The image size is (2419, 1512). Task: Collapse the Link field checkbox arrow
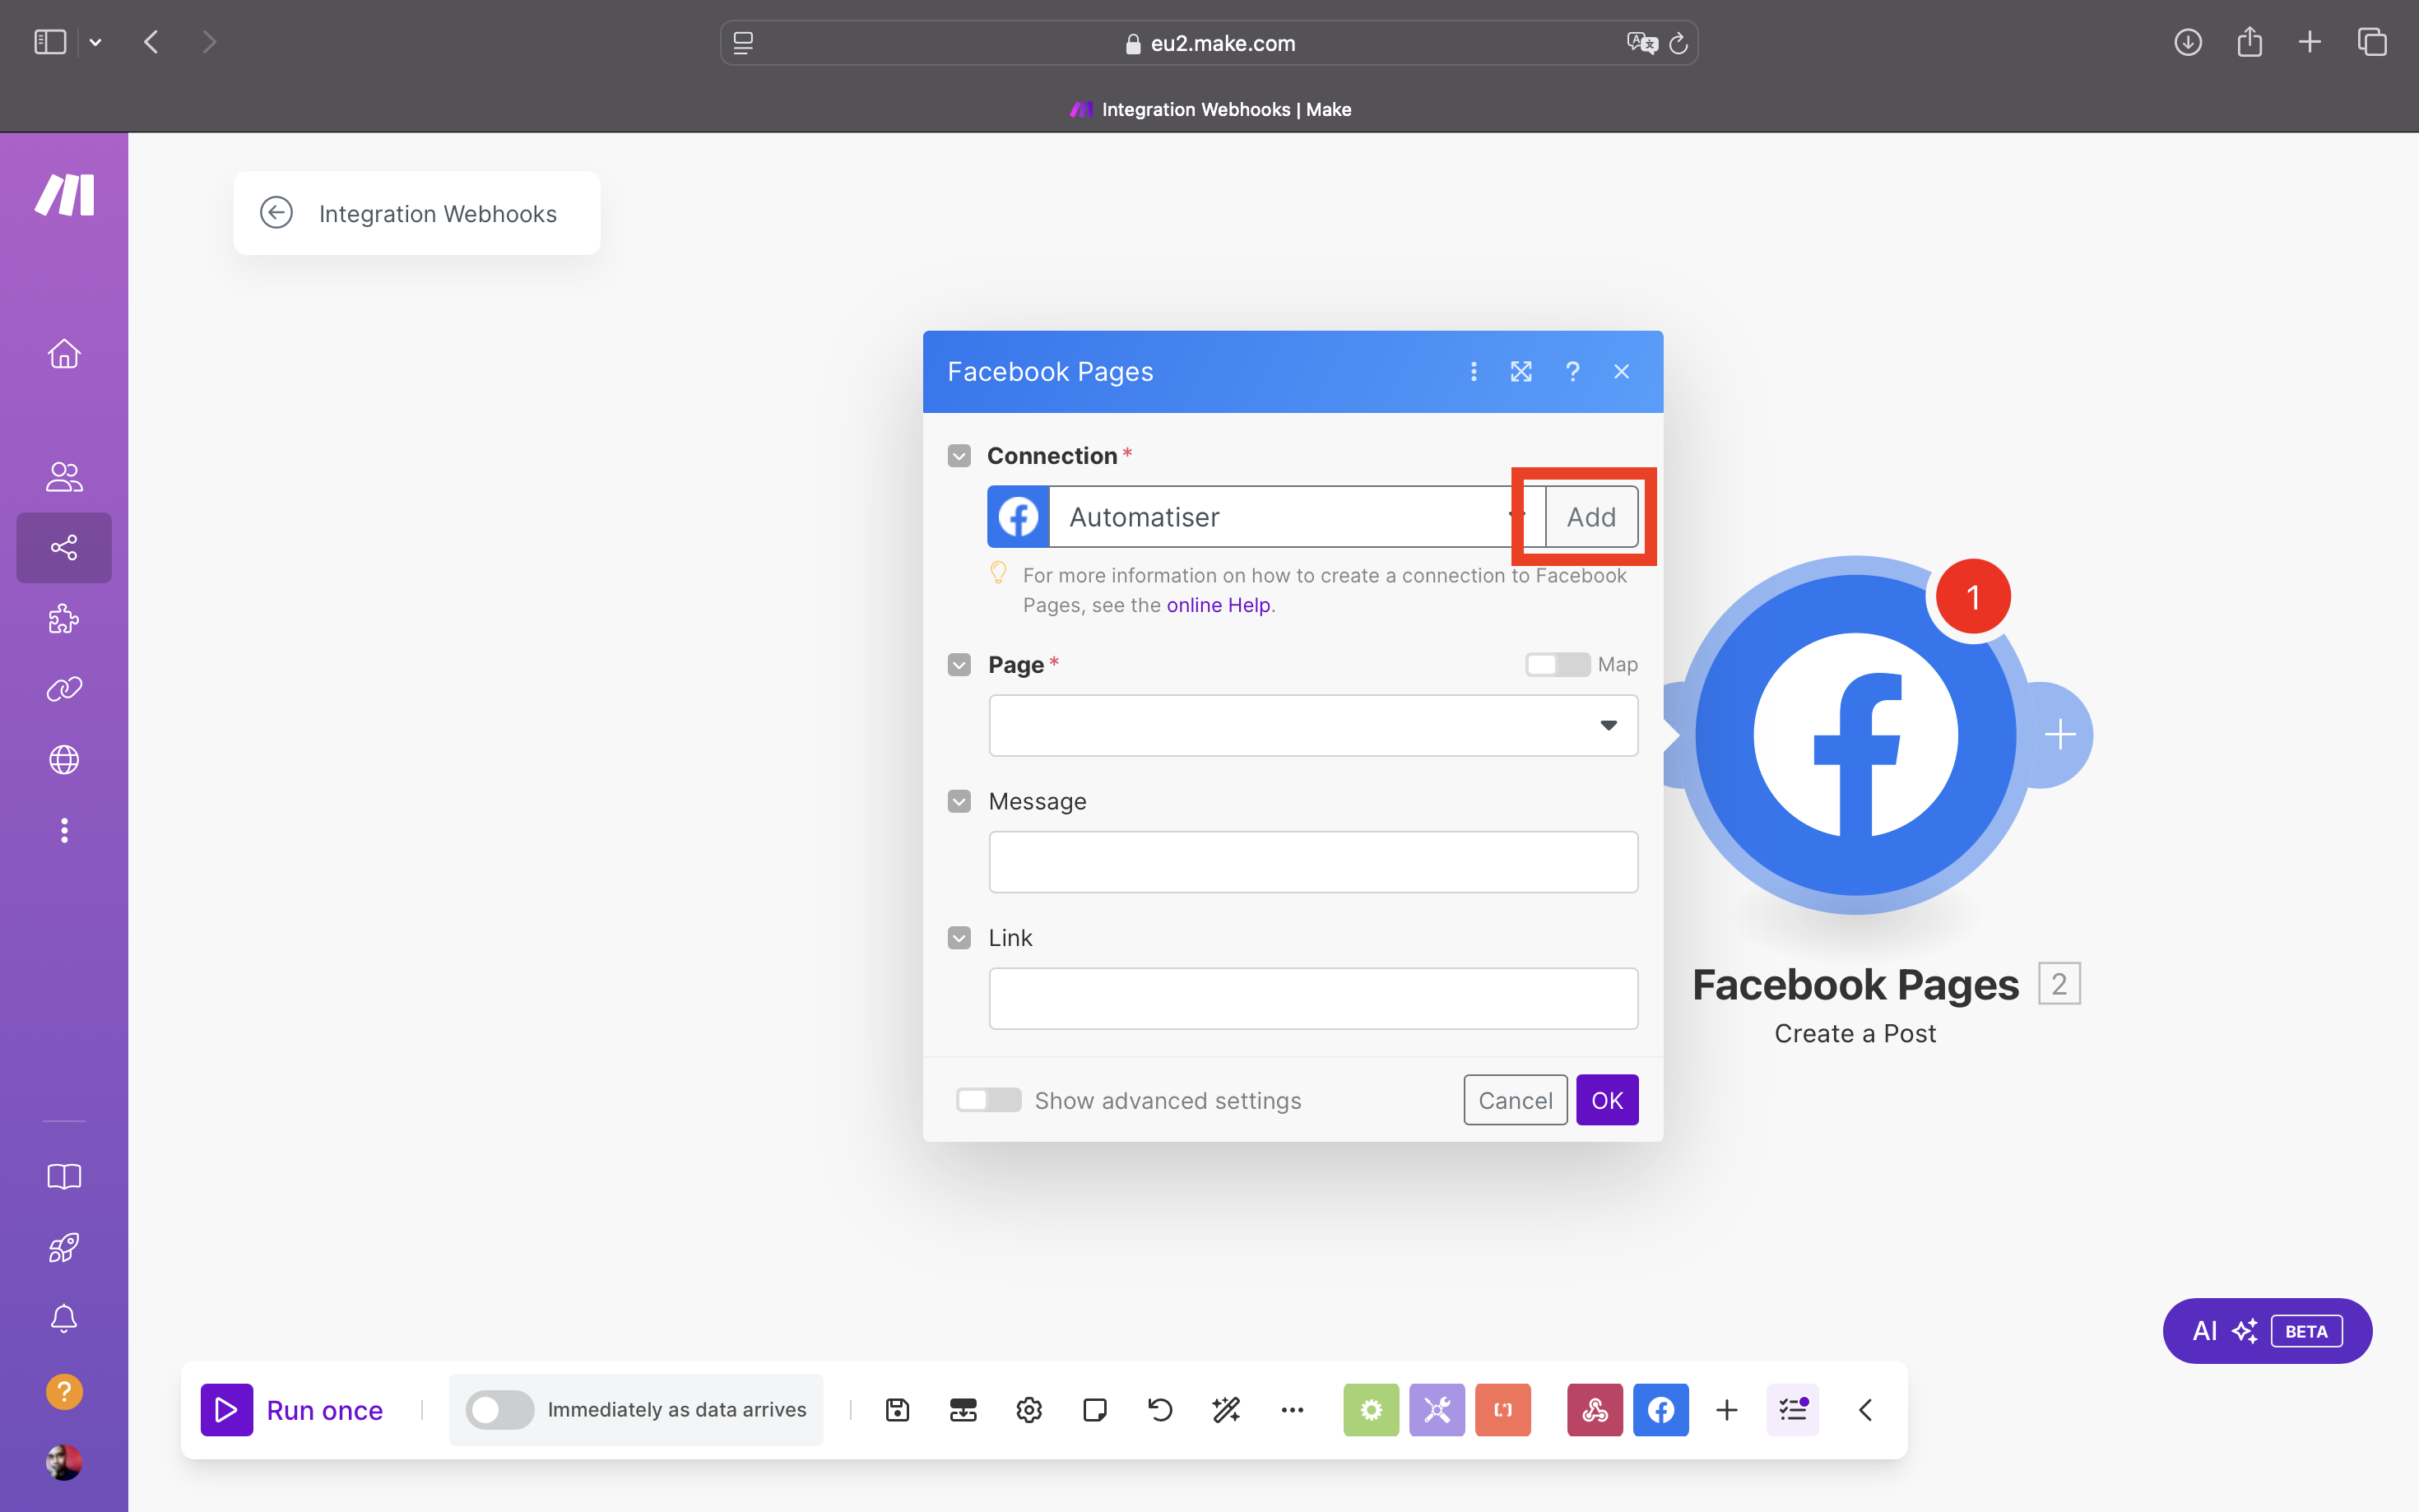pyautogui.click(x=959, y=938)
